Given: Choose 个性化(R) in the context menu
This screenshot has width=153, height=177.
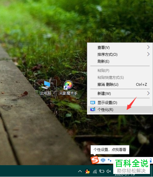Looking at the screenshot, I should (120, 110).
